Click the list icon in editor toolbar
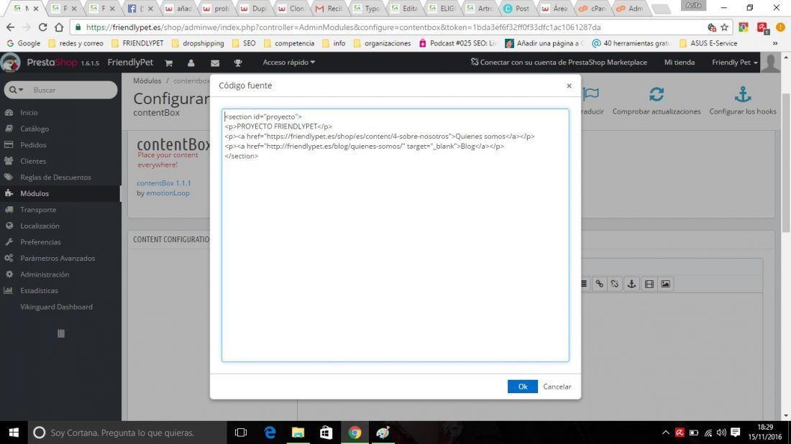The image size is (791, 444). (584, 285)
